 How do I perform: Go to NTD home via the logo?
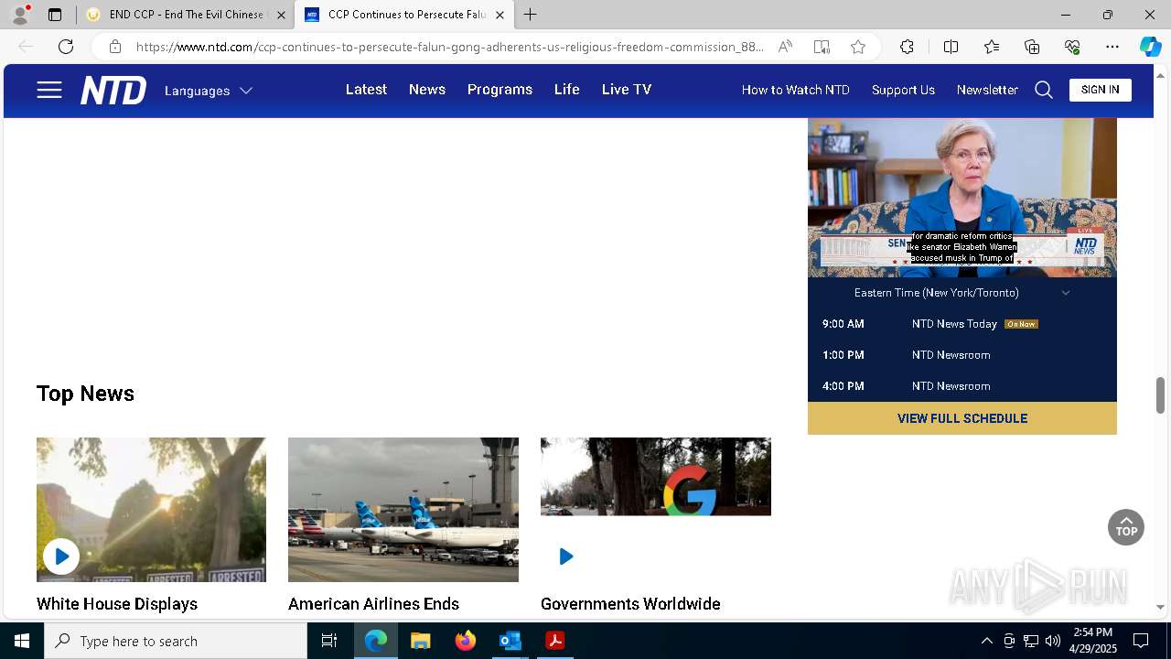tap(113, 90)
